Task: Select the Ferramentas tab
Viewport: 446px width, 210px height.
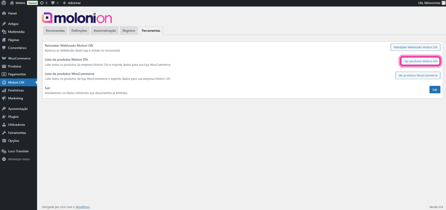Action: [x=151, y=31]
